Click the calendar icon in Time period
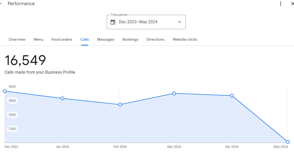The width and height of the screenshot is (294, 158). coord(113,22)
